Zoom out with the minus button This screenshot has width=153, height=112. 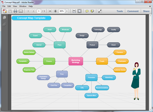tap(50, 11)
